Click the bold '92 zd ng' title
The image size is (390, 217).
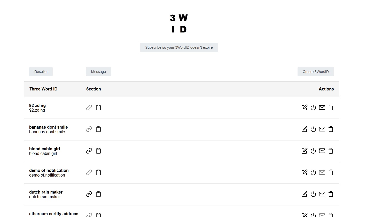click(x=37, y=105)
